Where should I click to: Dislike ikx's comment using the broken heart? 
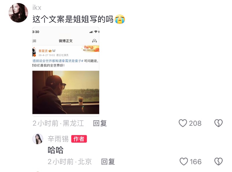coord(218,123)
